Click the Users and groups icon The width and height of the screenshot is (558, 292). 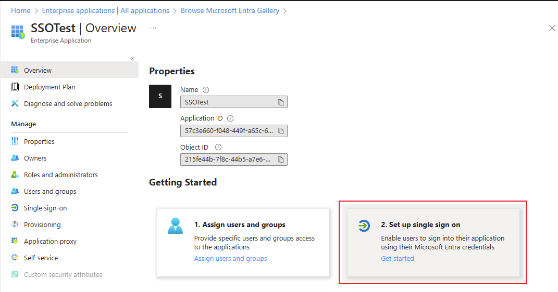(x=15, y=191)
